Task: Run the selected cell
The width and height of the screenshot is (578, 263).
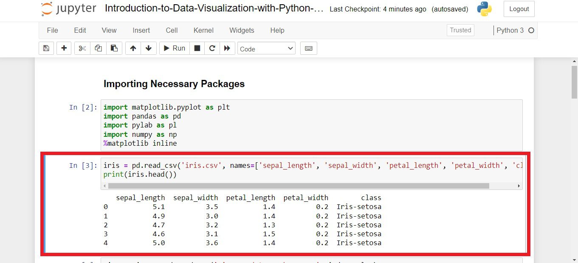Action: point(173,48)
